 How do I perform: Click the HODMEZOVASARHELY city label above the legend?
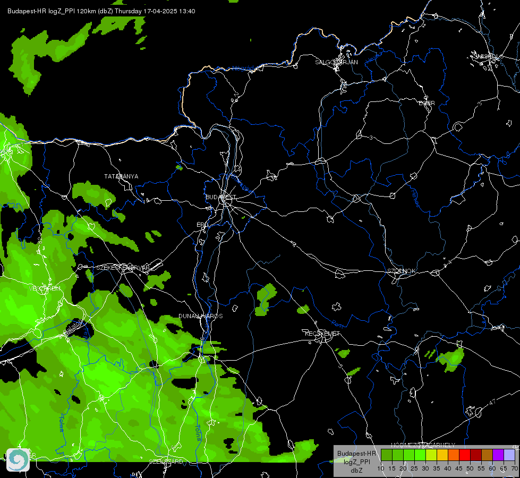423,445
